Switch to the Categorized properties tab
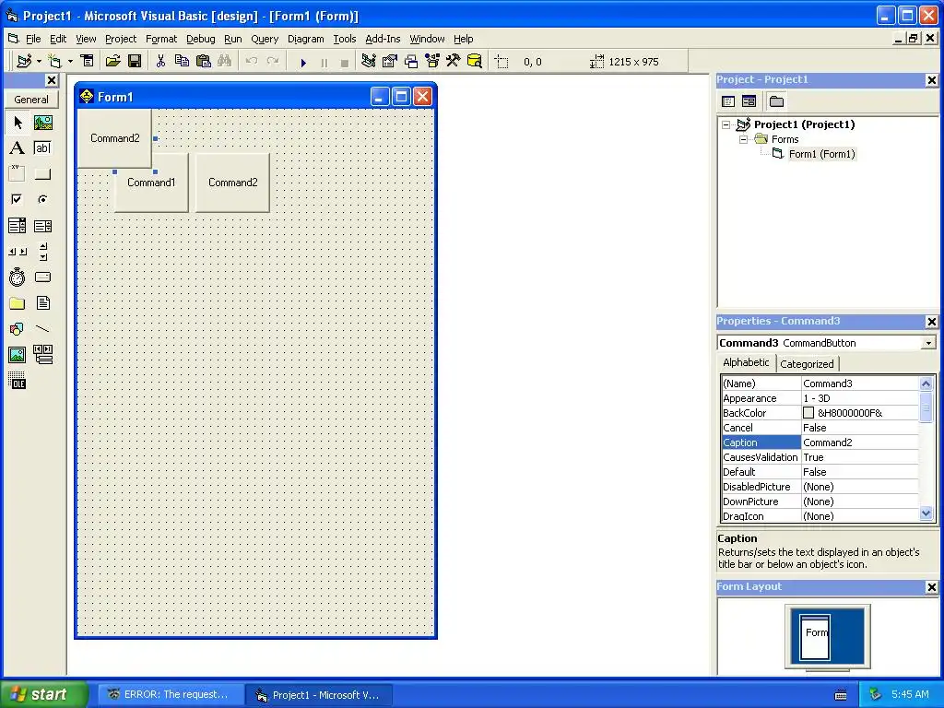Image resolution: width=944 pixels, height=708 pixels. 807,363
